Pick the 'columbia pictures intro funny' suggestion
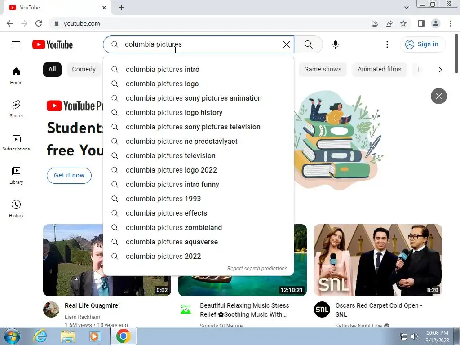The height and width of the screenshot is (345, 460). pyautogui.click(x=199, y=185)
